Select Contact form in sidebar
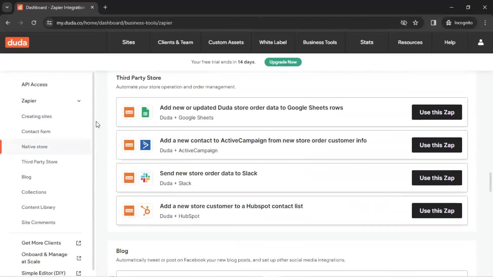 36,132
